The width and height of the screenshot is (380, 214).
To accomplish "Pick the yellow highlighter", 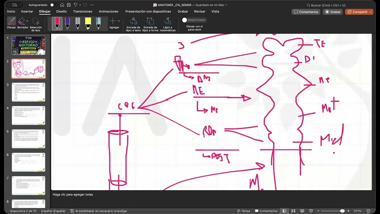I will pos(88,23).
